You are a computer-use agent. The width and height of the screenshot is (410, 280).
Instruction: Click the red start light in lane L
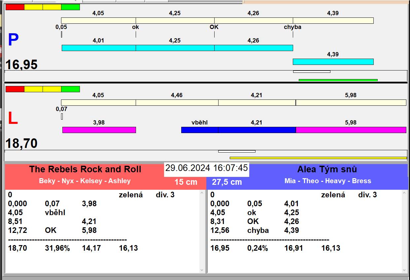tap(15, 89)
